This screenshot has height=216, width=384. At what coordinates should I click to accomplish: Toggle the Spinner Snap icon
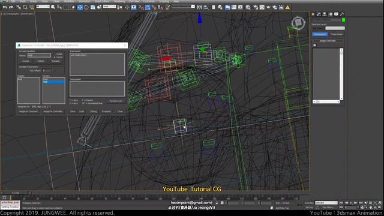click(x=160, y=7)
